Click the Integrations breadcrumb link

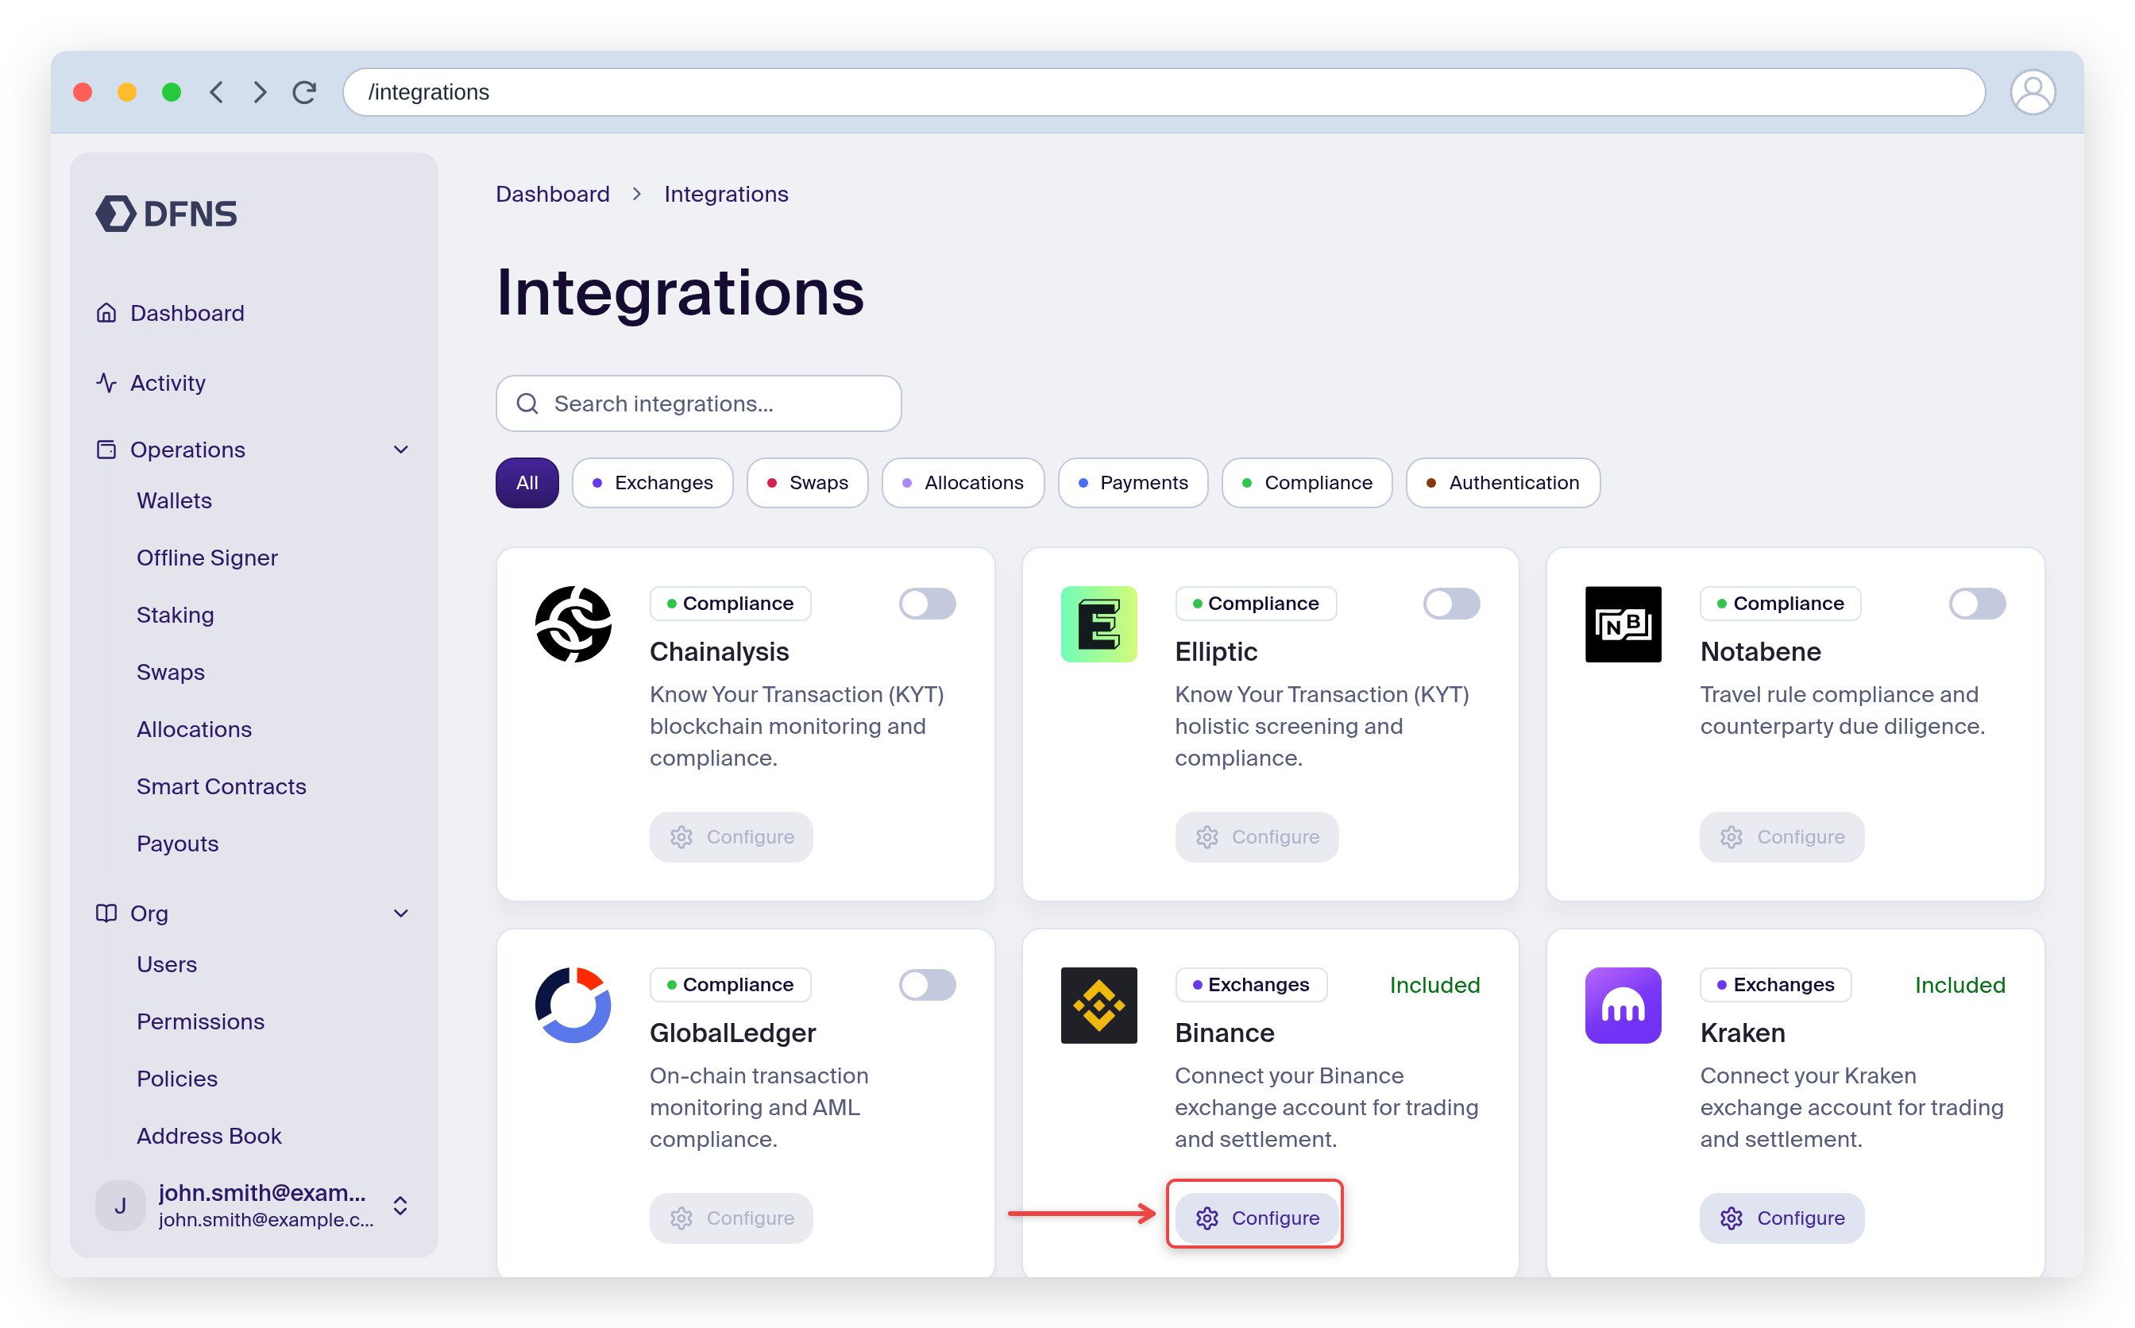[726, 194]
